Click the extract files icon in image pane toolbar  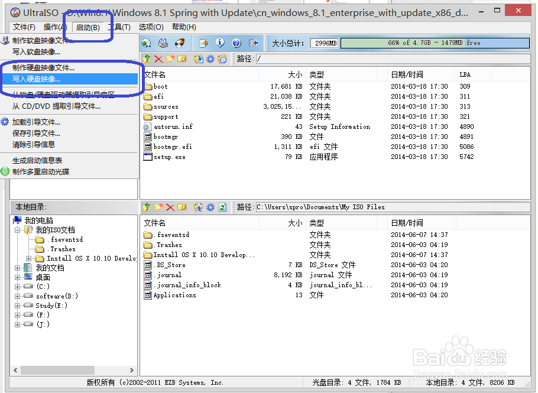point(198,59)
